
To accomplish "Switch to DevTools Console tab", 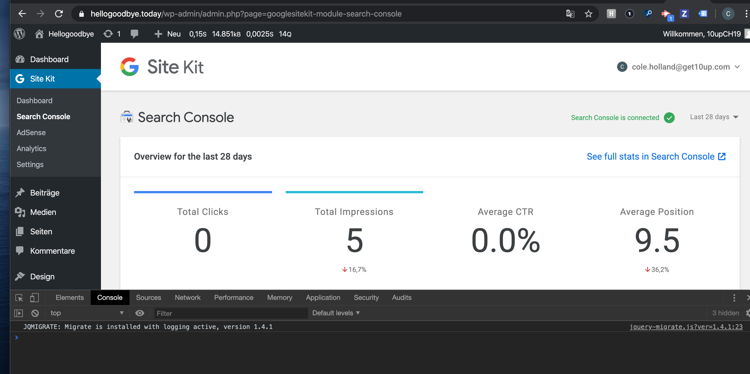I will coord(110,297).
